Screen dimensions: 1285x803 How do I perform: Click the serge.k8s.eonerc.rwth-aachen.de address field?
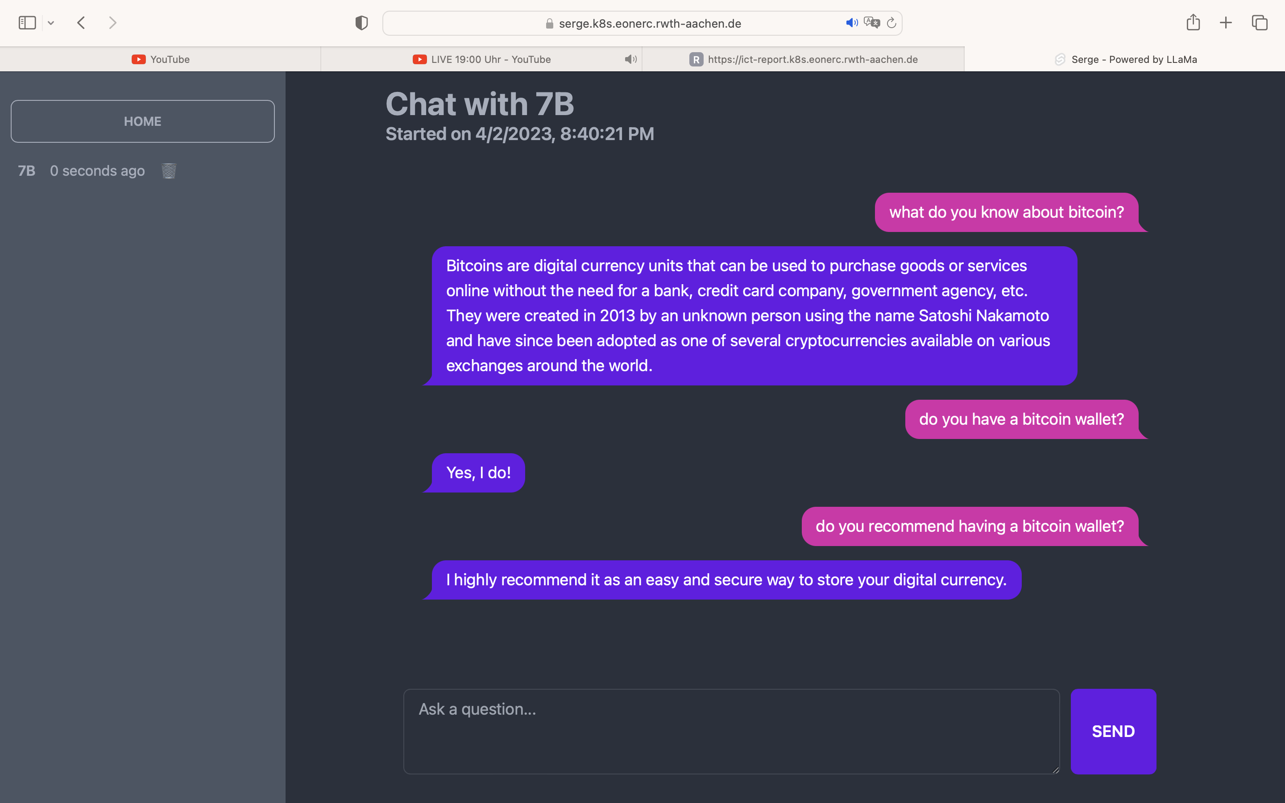[649, 23]
